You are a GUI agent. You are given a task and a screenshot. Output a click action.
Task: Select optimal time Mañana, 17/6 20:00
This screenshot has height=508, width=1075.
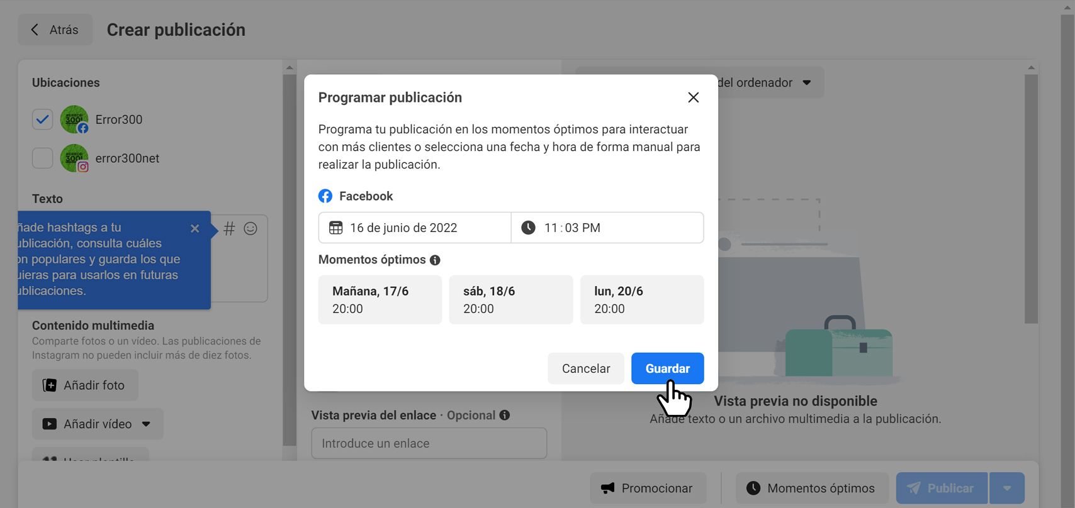380,300
